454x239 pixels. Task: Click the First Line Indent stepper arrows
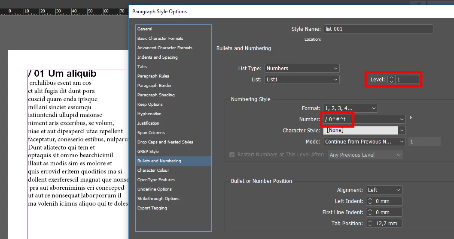click(x=370, y=212)
